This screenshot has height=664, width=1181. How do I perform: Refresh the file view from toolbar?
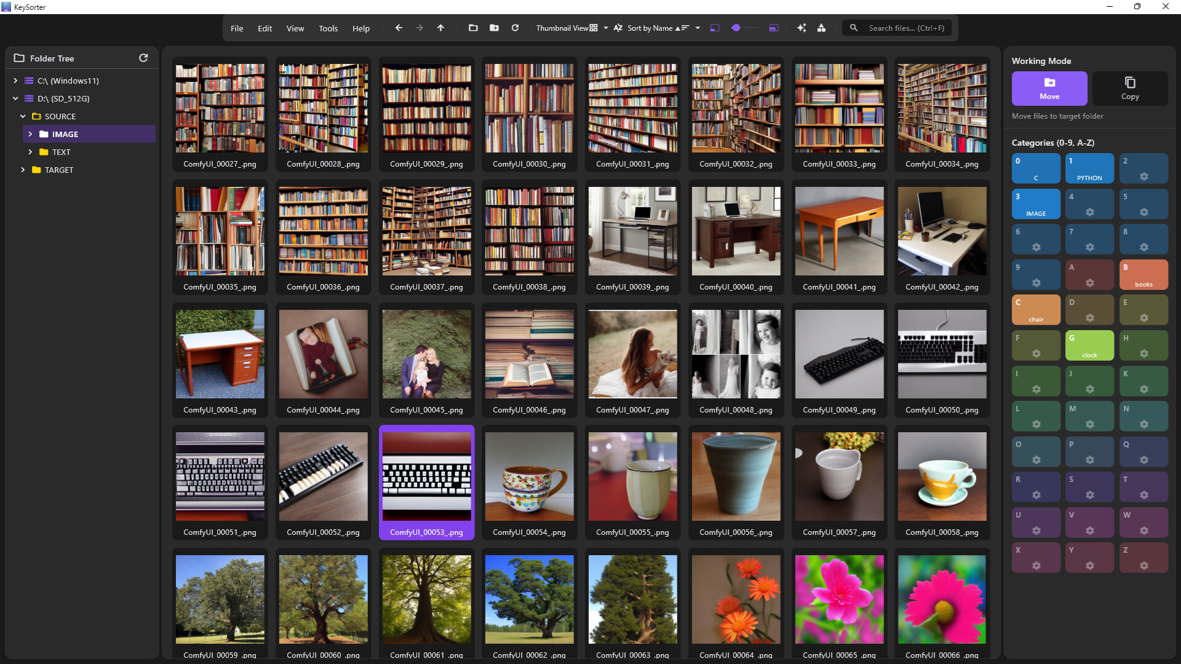[x=515, y=28]
